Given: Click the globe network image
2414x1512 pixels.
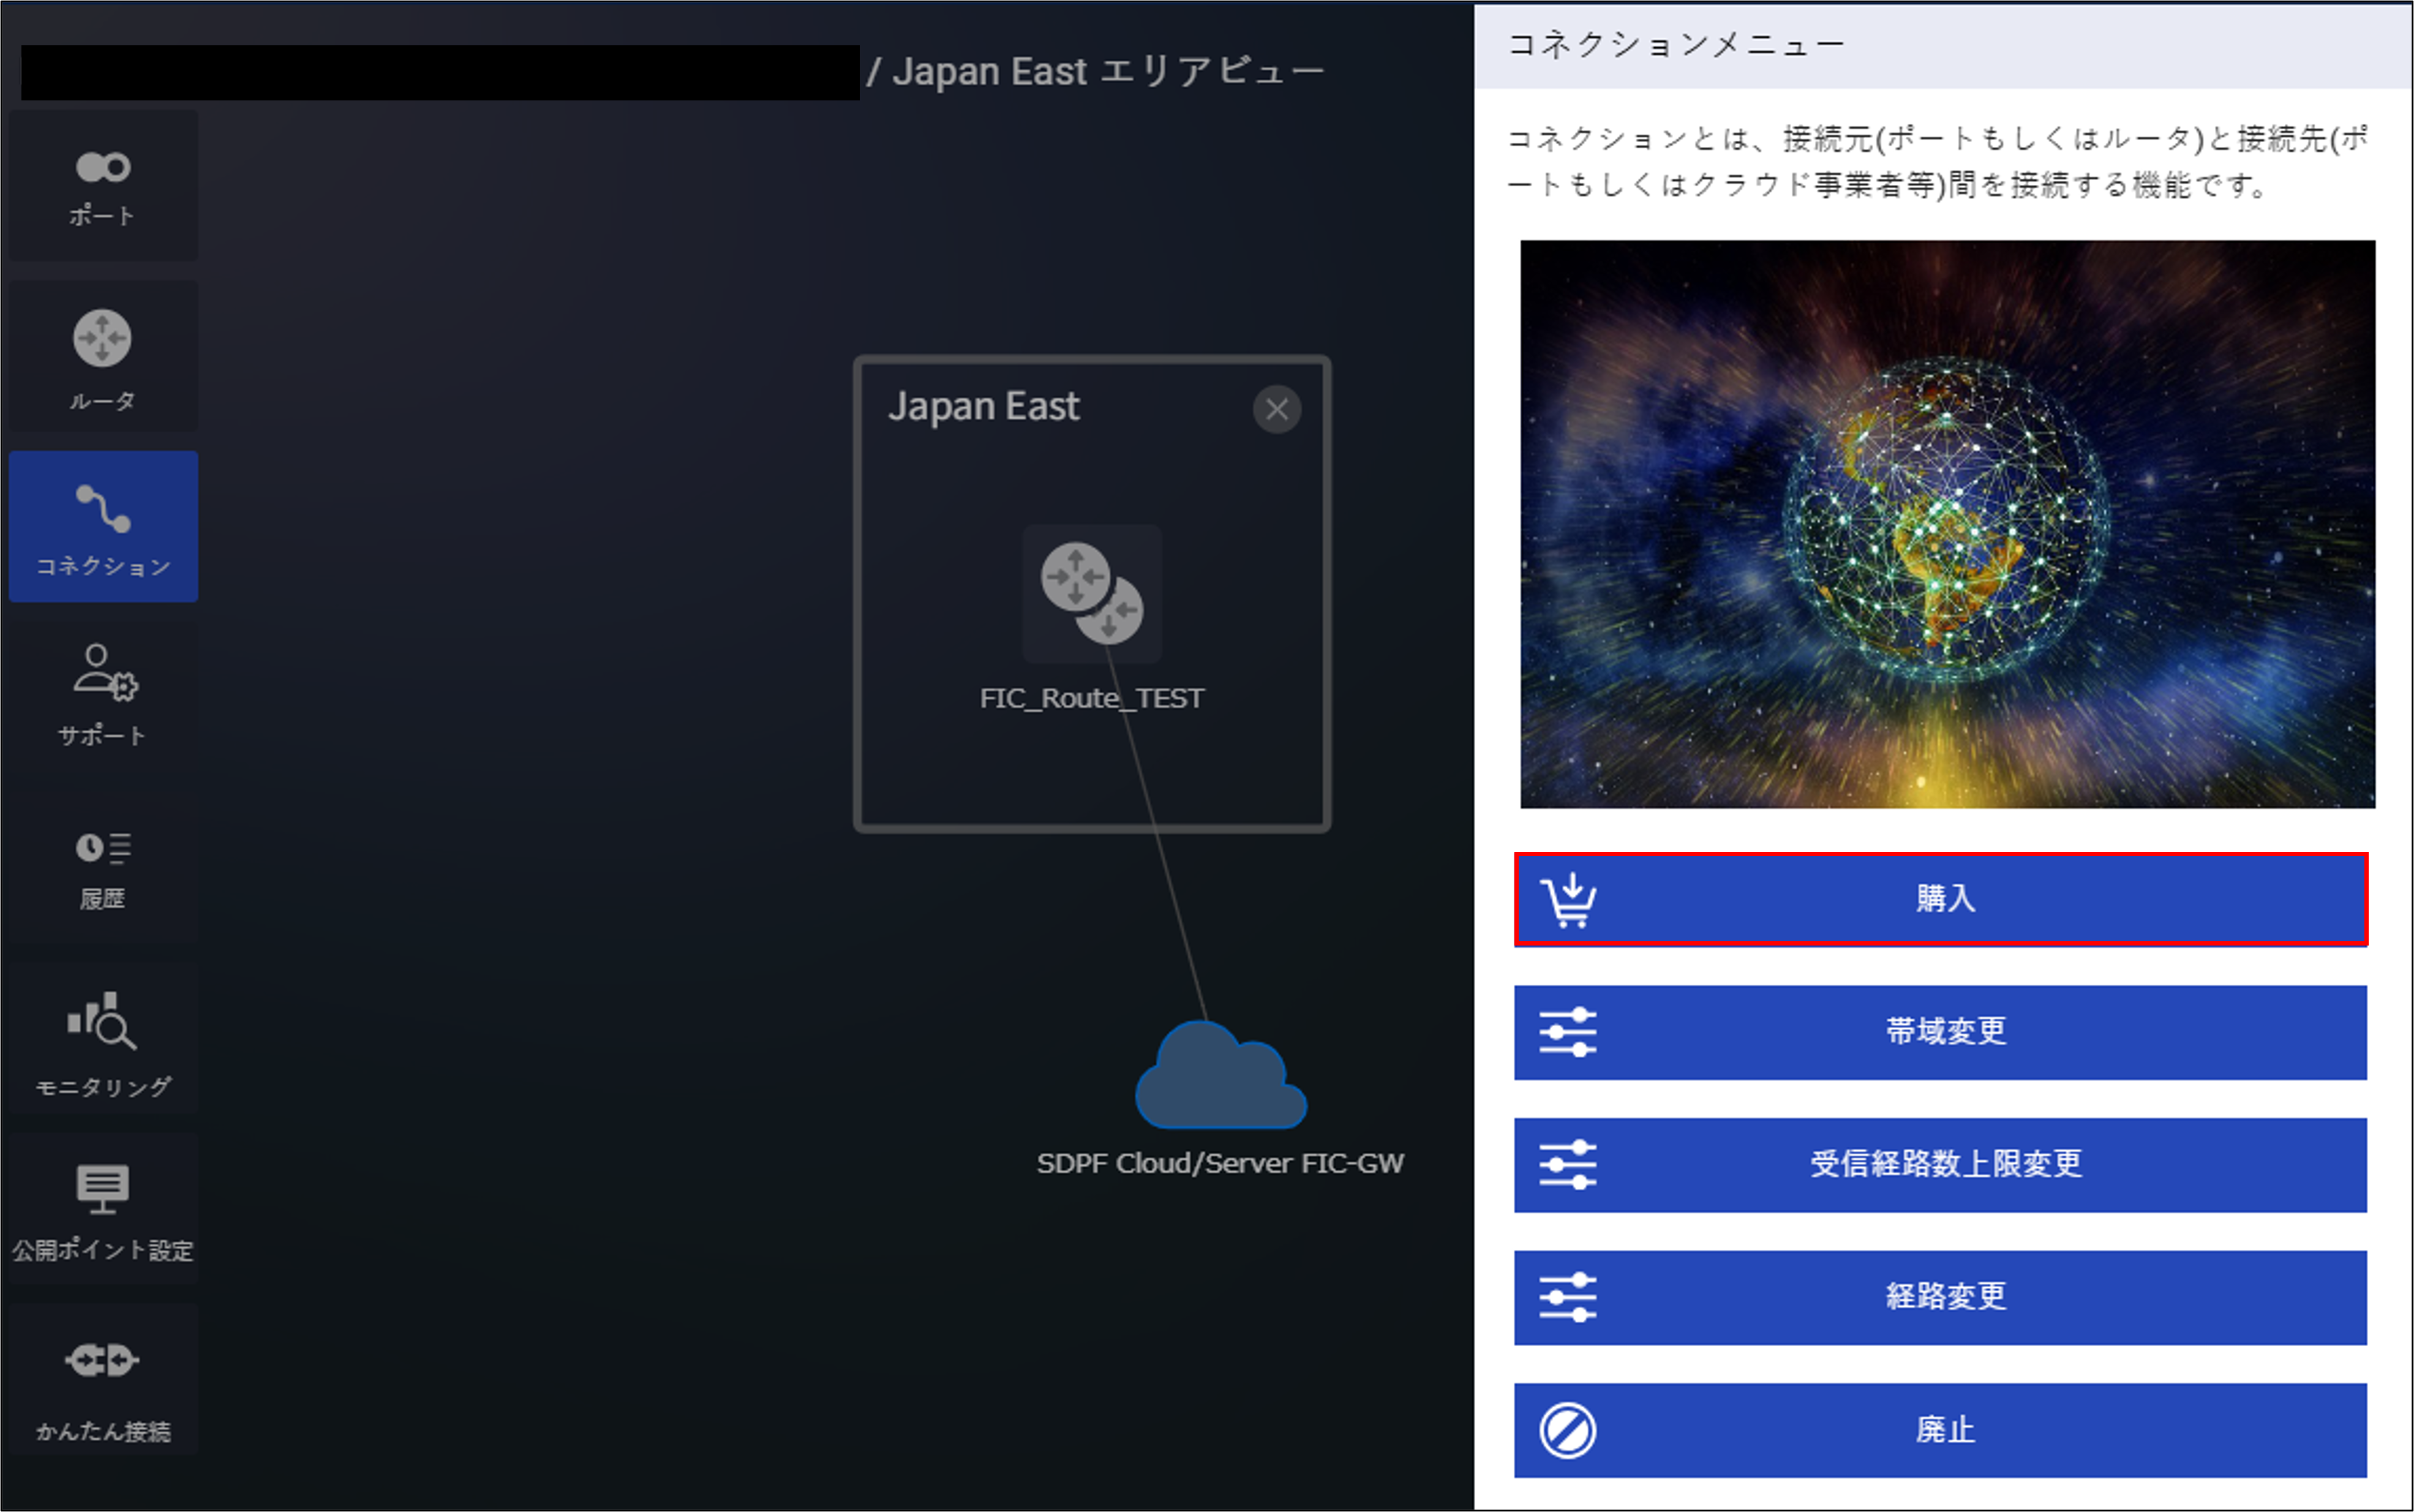Looking at the screenshot, I should tap(1948, 524).
